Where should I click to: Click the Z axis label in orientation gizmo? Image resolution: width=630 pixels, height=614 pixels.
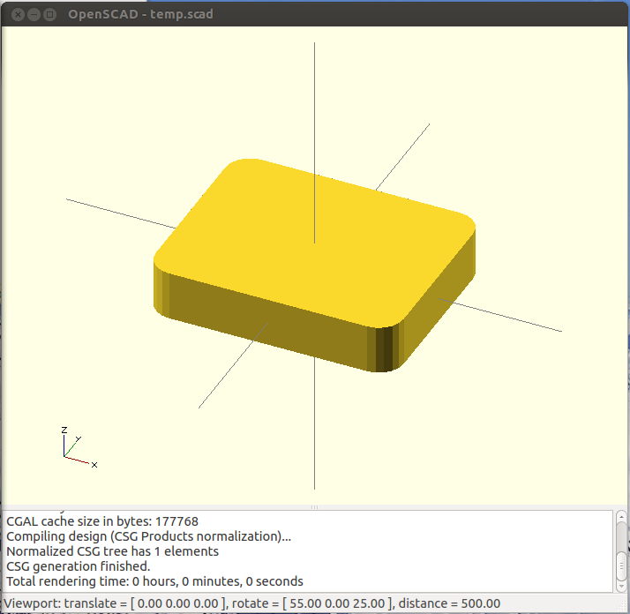pos(64,429)
